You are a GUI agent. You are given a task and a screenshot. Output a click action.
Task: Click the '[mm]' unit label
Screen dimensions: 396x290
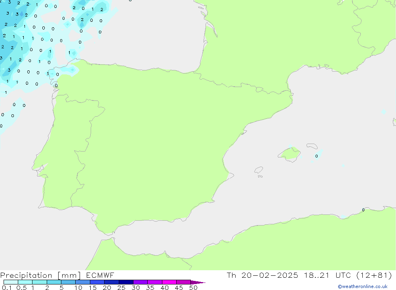click(69, 275)
